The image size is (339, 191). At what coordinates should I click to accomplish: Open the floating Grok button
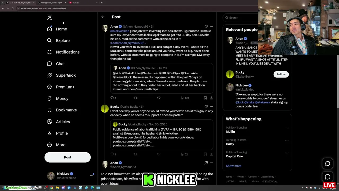pyautogui.click(x=328, y=164)
